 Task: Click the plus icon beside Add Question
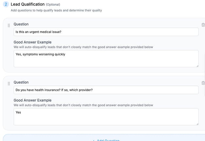pos(94,140)
